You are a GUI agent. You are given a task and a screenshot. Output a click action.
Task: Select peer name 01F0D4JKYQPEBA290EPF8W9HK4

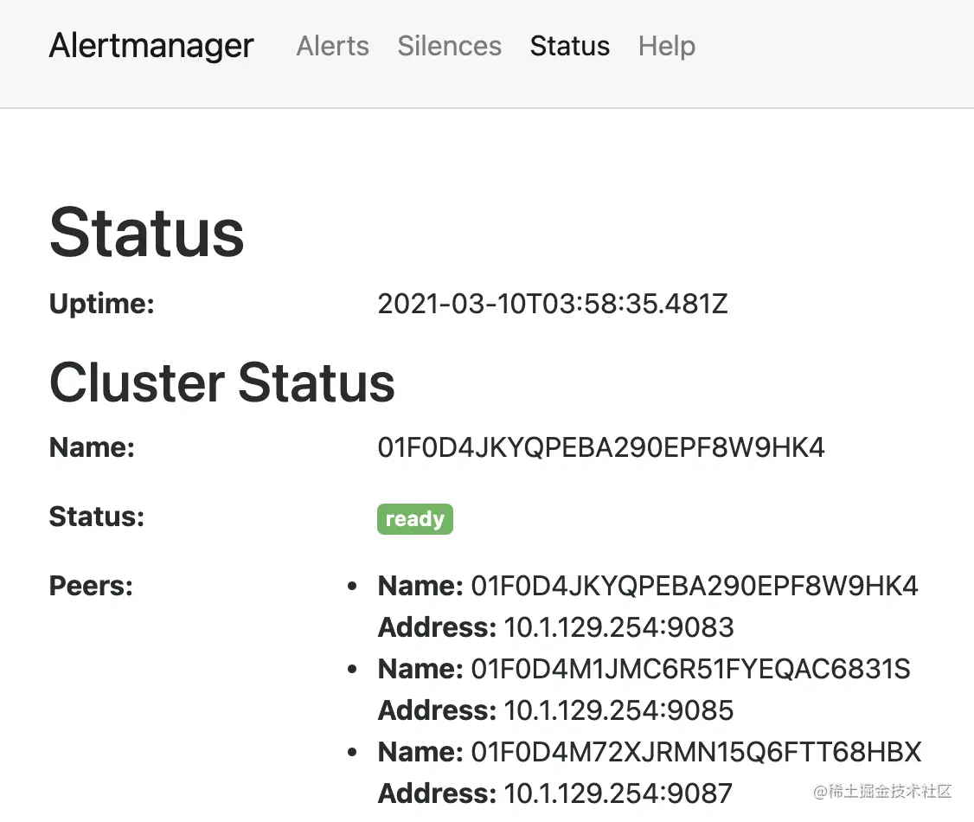tap(694, 586)
